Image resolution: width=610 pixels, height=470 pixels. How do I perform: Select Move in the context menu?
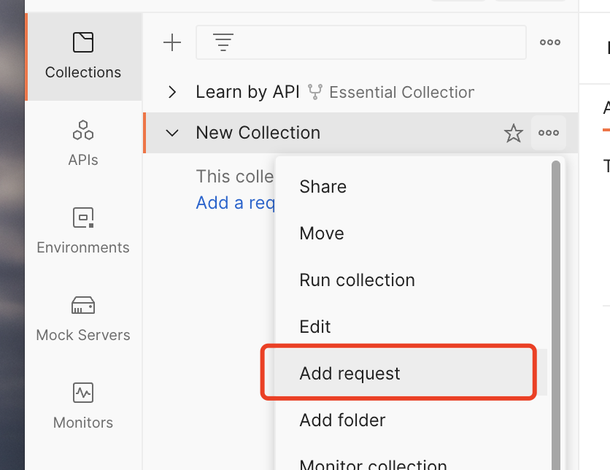coord(321,234)
